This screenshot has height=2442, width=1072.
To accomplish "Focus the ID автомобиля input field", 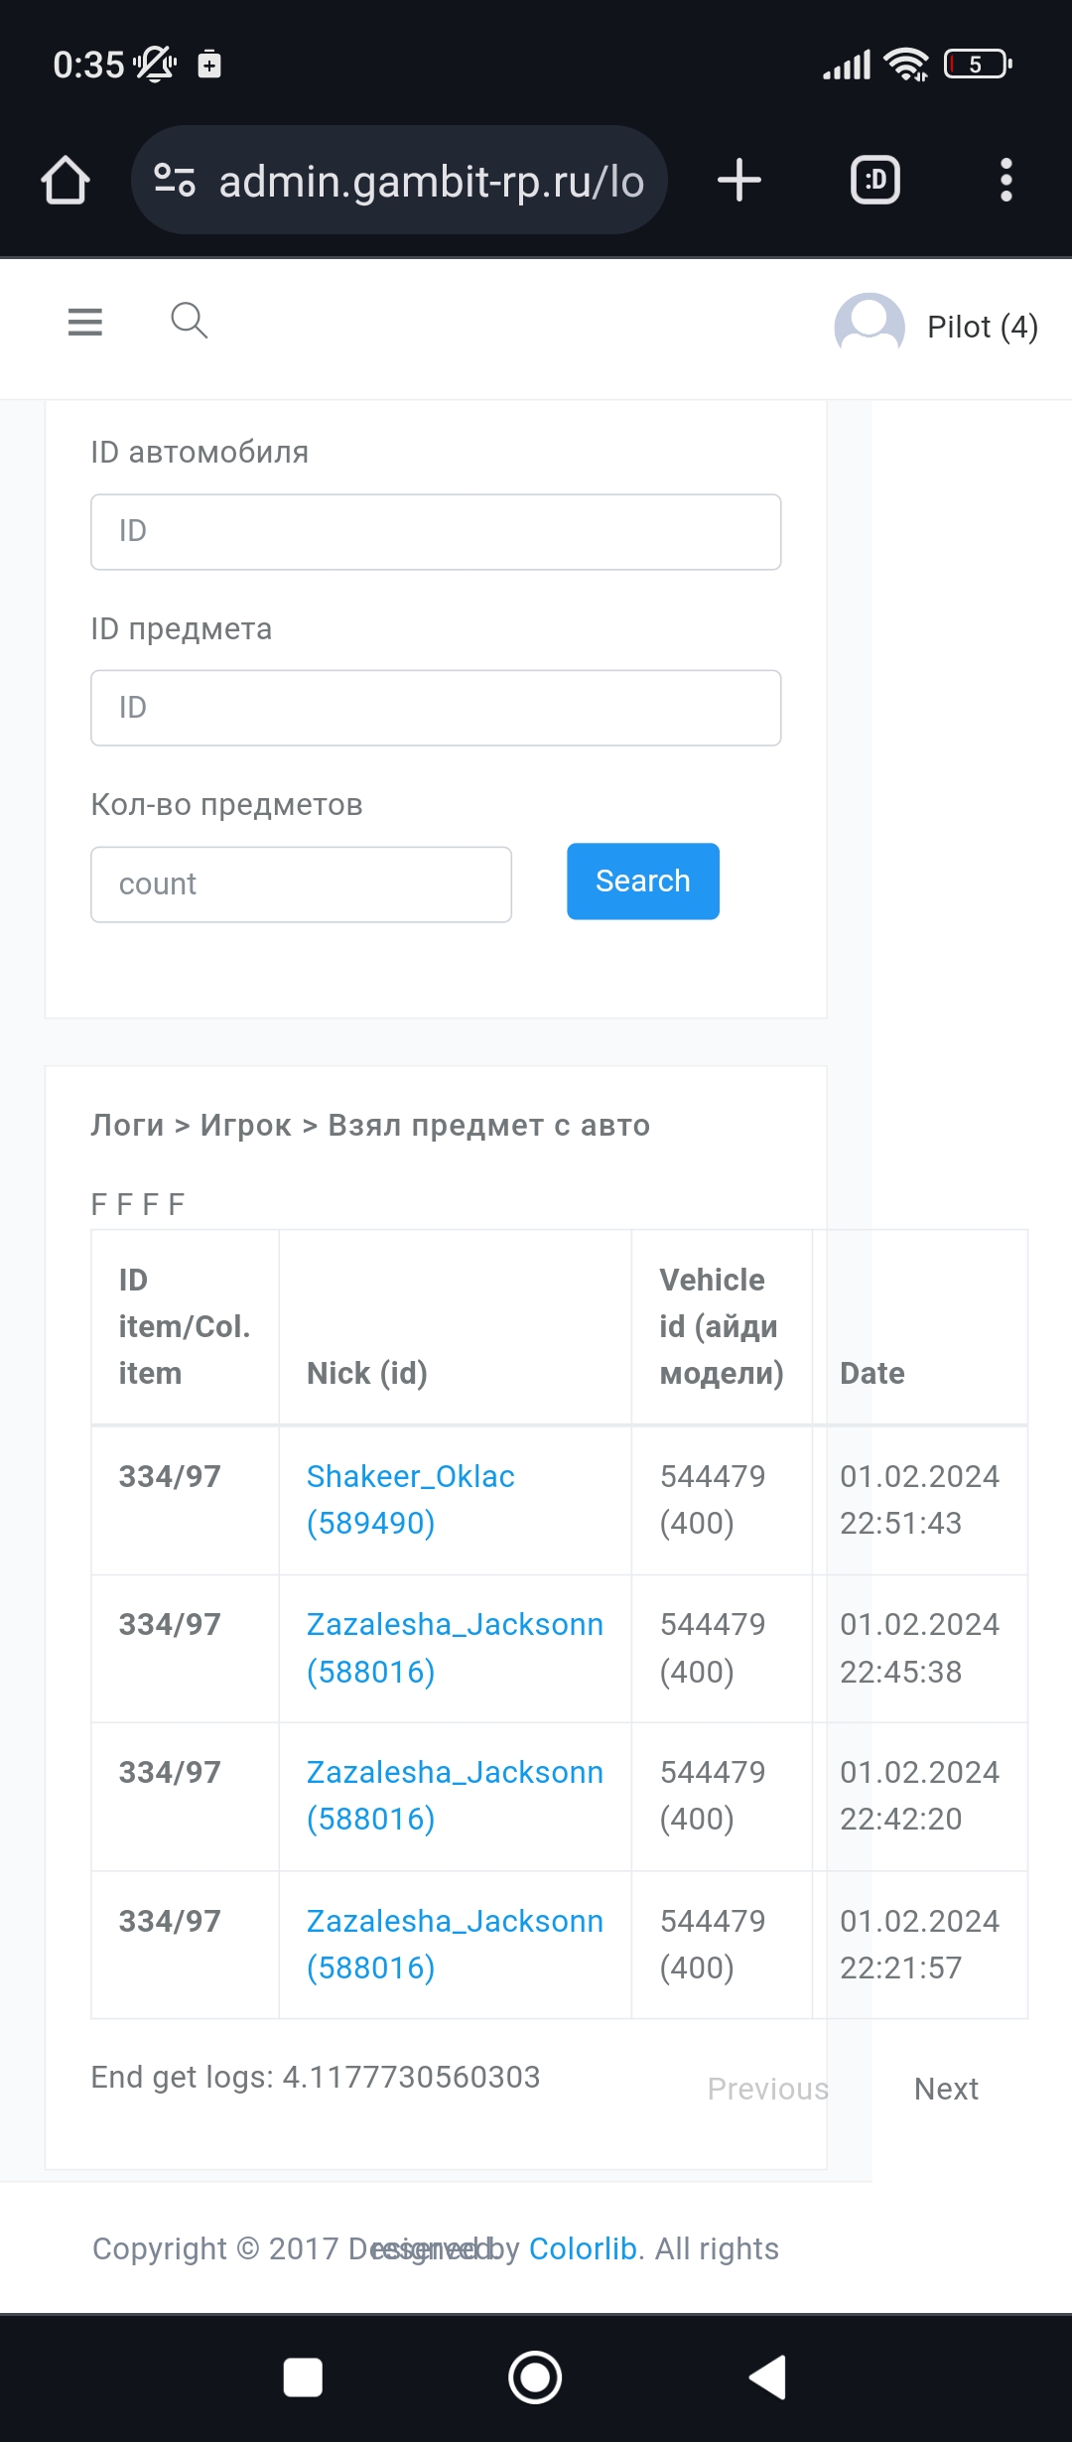I will 436,532.
